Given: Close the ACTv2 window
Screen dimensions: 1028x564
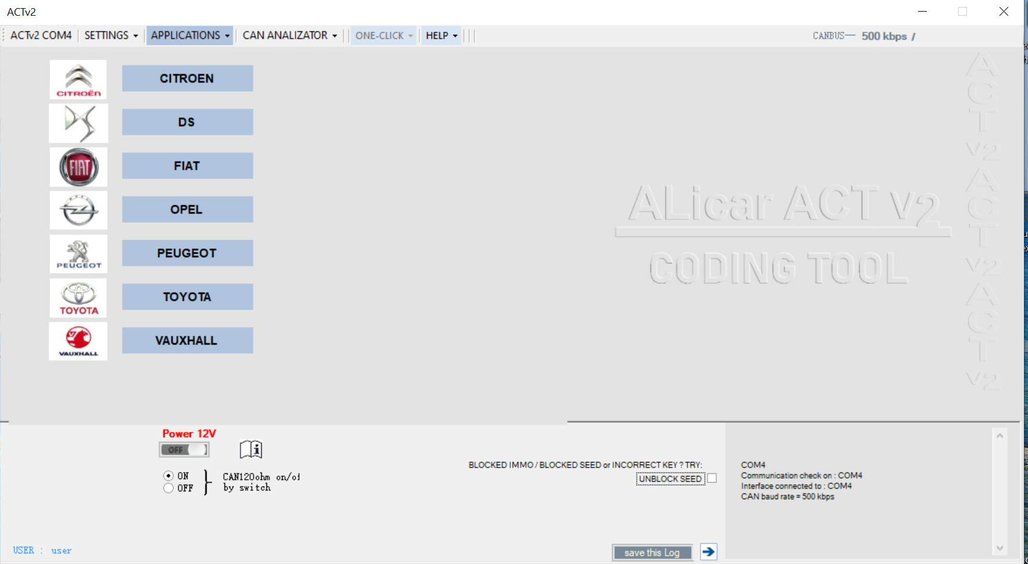Looking at the screenshot, I should click(1004, 12).
